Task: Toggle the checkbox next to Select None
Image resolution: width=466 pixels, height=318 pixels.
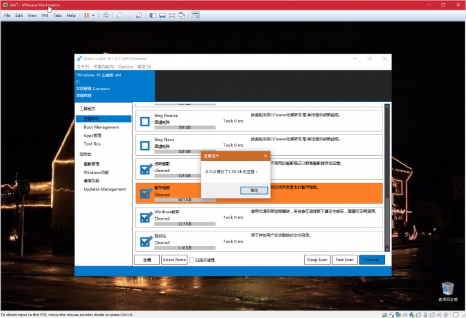Action: pos(192,260)
